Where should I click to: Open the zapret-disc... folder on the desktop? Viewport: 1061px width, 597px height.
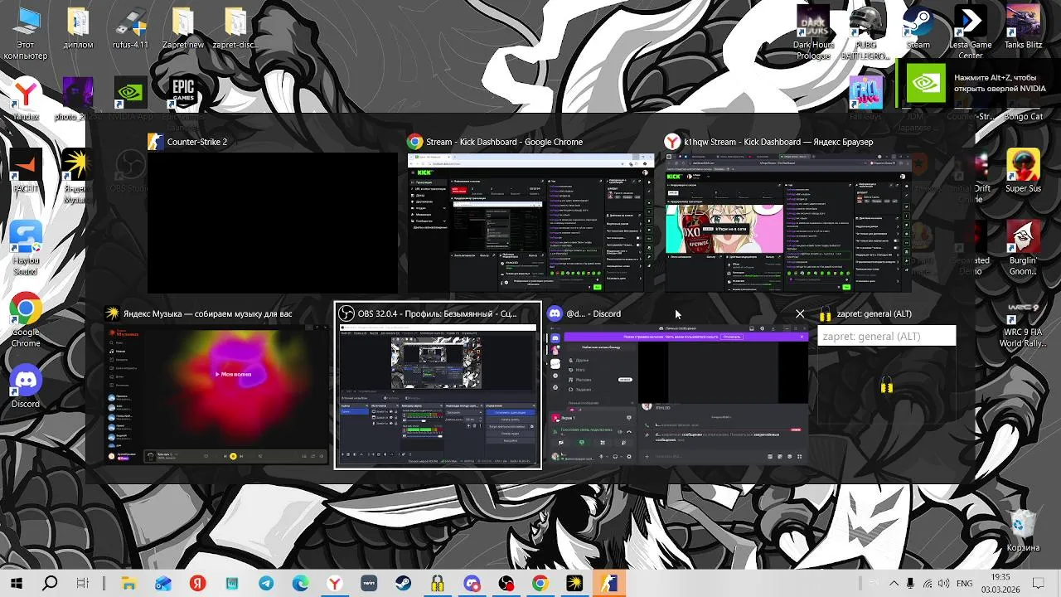(235, 29)
